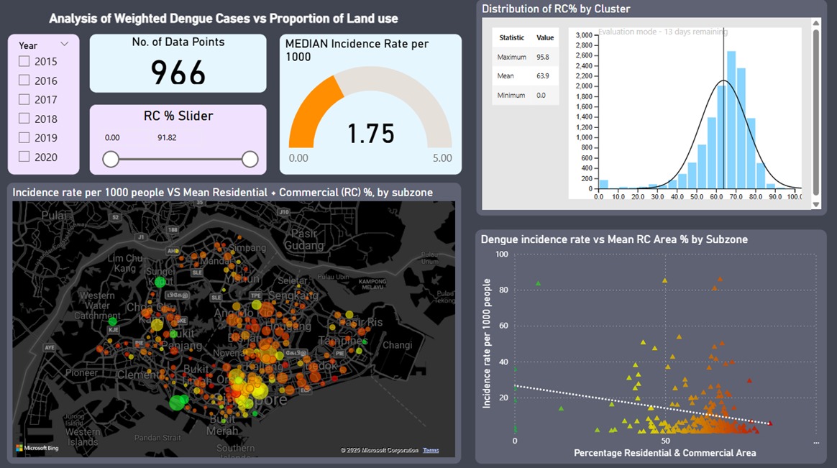Tick the 2020 year checkbox

pos(24,156)
